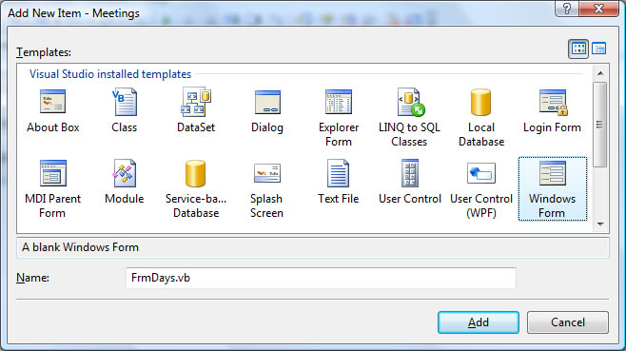Viewport: 626px width, 351px height.
Task: Click the templates scrollbar up arrow
Action: pyautogui.click(x=600, y=73)
